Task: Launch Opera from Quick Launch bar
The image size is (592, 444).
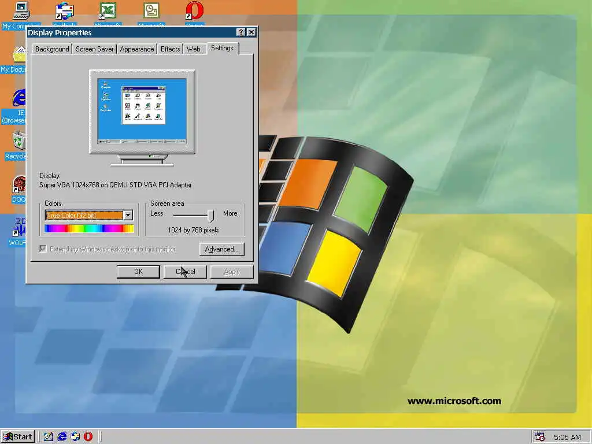Action: pyautogui.click(x=88, y=436)
